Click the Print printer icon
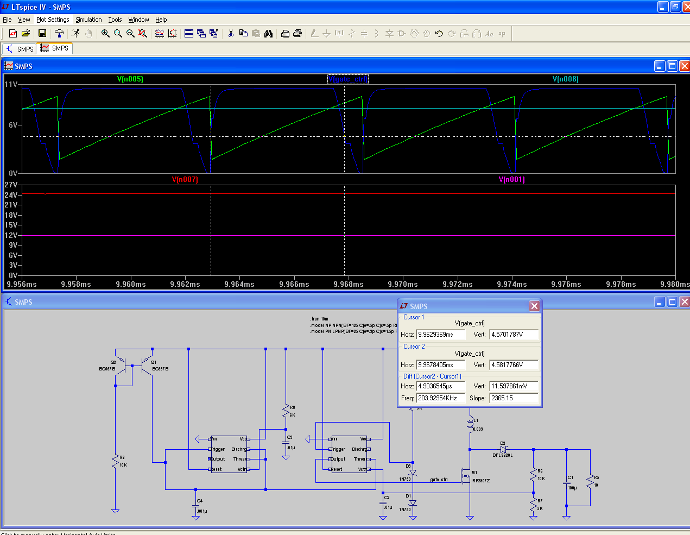This screenshot has width=690, height=535. 297,34
